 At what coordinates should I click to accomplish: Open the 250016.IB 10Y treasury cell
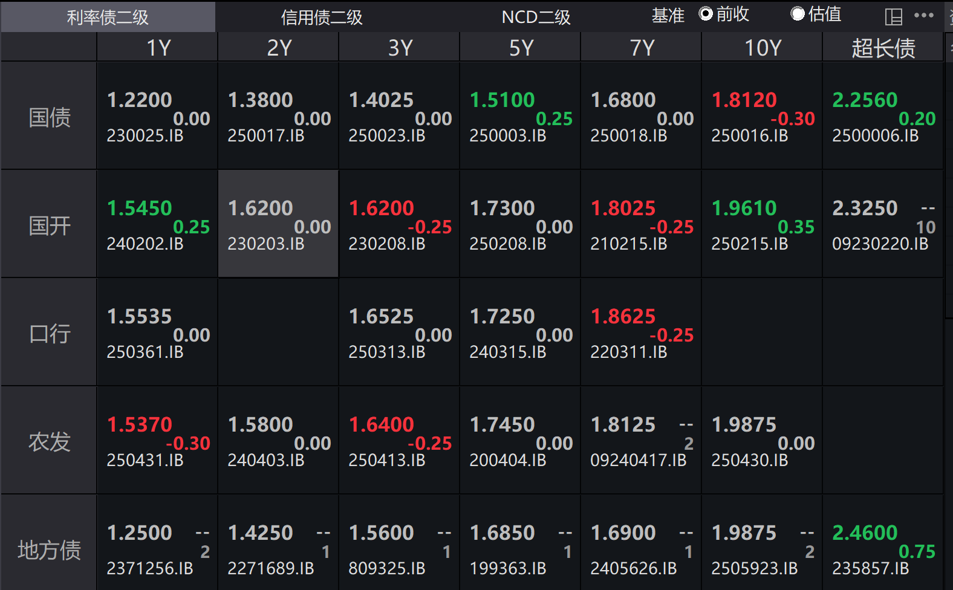pos(762,116)
